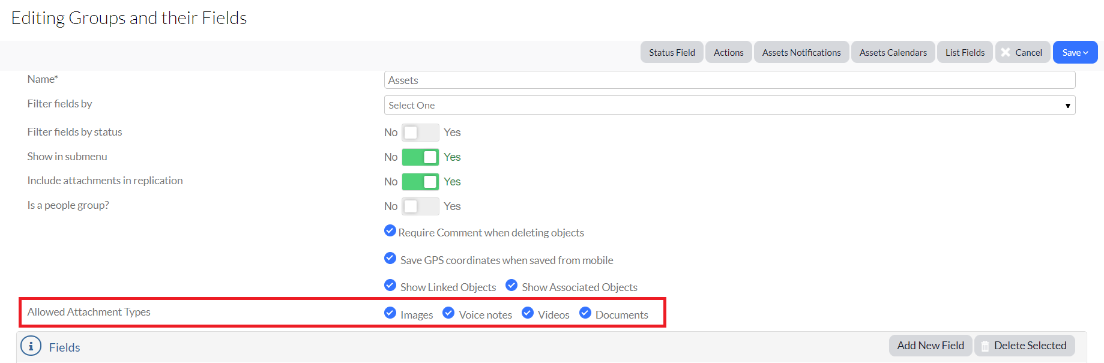Disable Videos attachment type
1104x363 pixels.
click(x=528, y=313)
